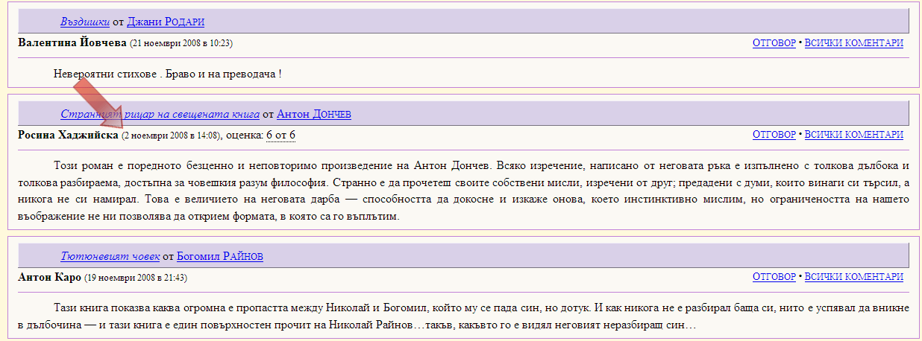Open ВСИЧКИ КОМЕНТАРИ in Антон Каро's comment

click(x=854, y=277)
